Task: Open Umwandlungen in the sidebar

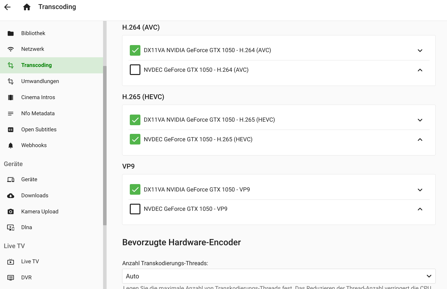Action: click(40, 81)
